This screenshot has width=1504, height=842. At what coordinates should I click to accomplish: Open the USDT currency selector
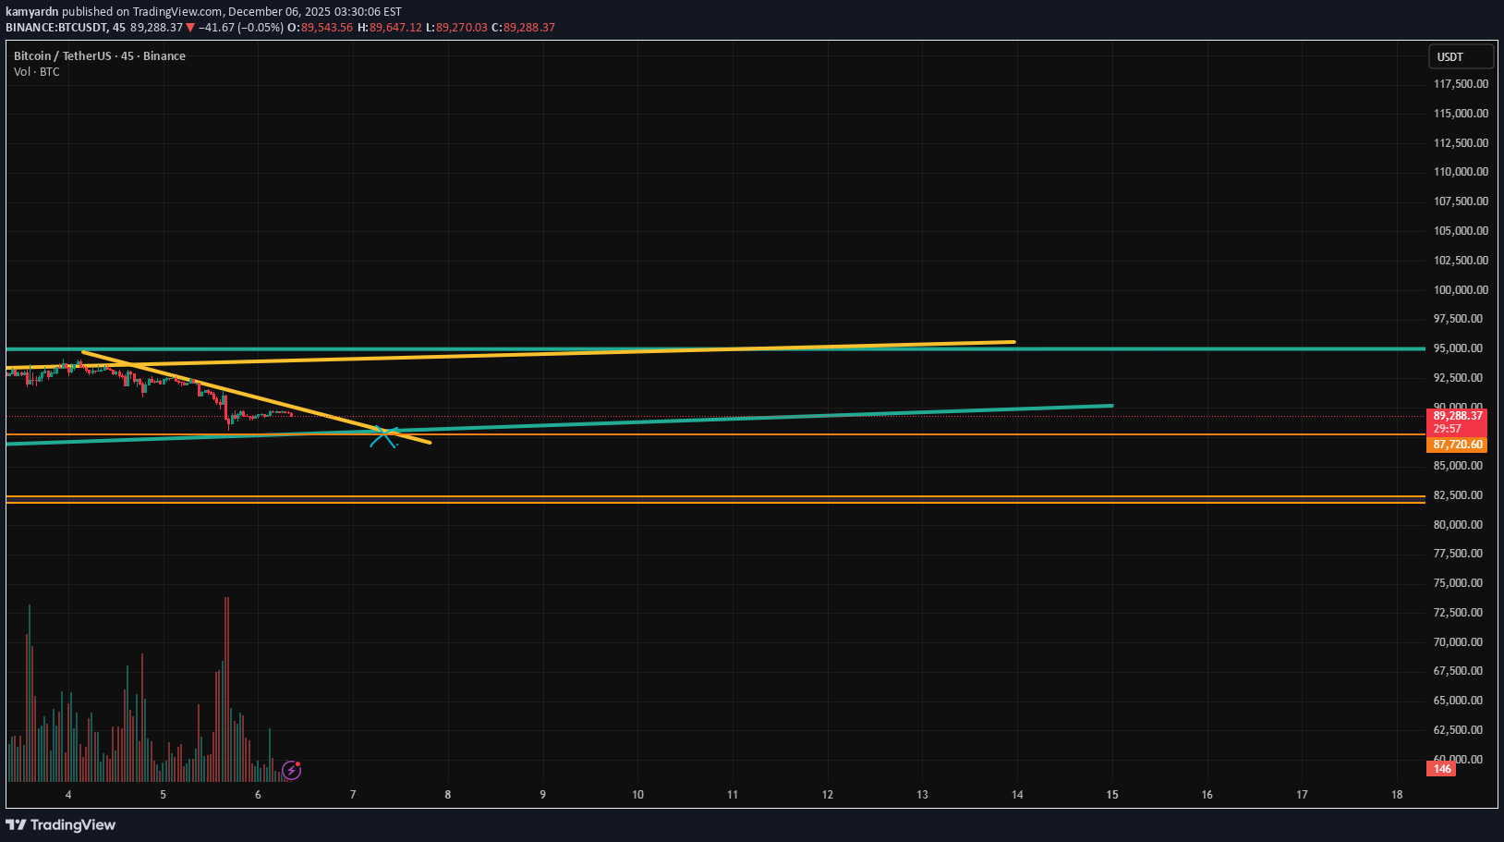[1460, 57]
